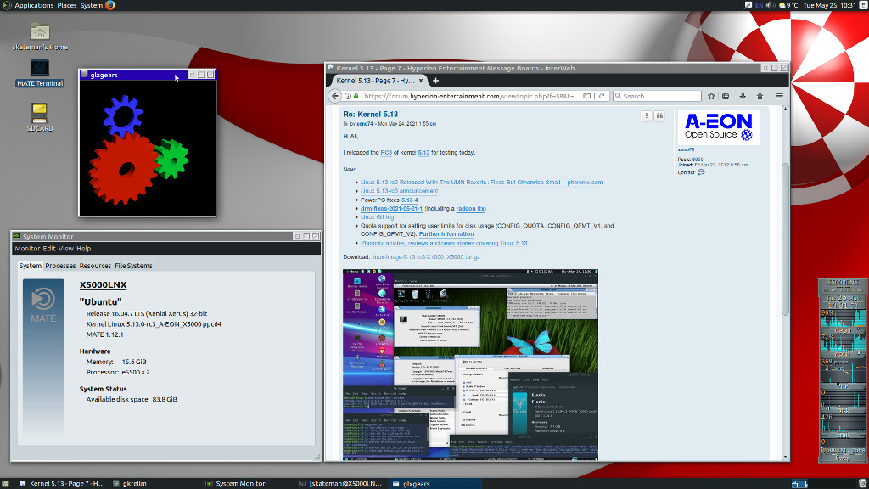This screenshot has height=489, width=869.
Task: Launch MATE Terminal from the desktop icon
Action: pyautogui.click(x=39, y=68)
